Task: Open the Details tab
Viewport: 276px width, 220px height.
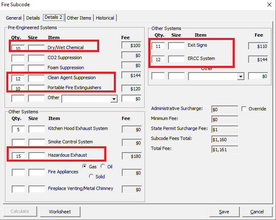Action: pyautogui.click(x=33, y=18)
